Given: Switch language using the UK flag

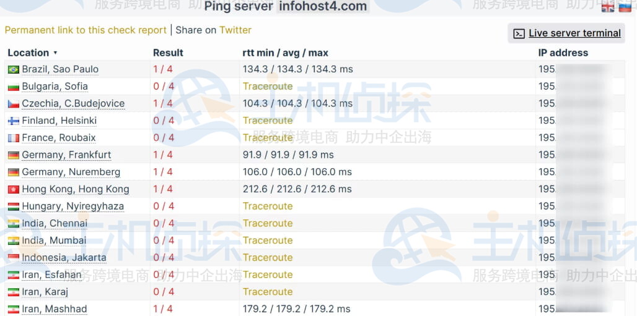Looking at the screenshot, I should coord(608,6).
